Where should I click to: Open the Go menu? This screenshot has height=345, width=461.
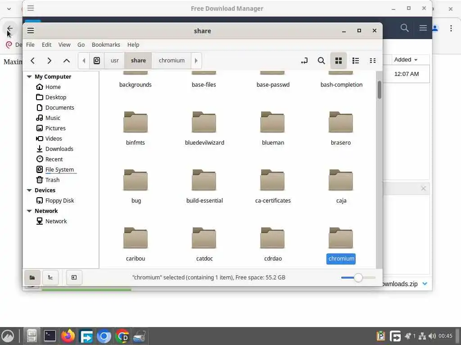pos(81,44)
